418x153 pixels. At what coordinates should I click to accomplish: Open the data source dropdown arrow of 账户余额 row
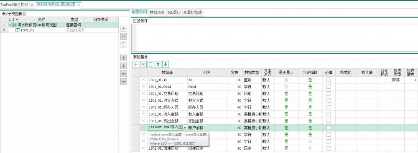[x=185, y=128]
